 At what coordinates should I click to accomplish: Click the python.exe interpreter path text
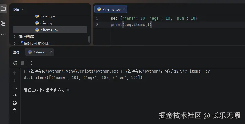click(x=71, y=71)
